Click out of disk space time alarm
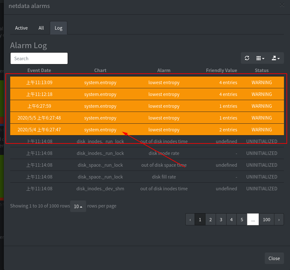Viewport: 290px width, 270px height. click(x=164, y=165)
